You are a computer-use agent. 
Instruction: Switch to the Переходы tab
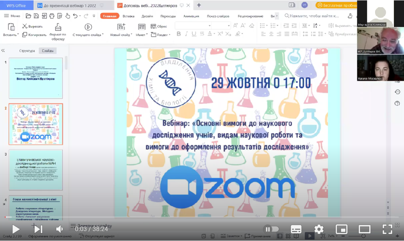[x=168, y=16]
